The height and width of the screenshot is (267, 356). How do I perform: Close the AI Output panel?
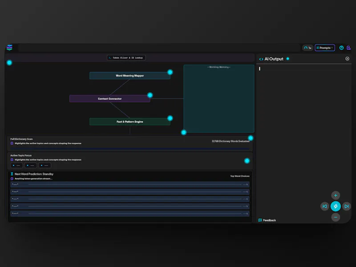coord(347,59)
